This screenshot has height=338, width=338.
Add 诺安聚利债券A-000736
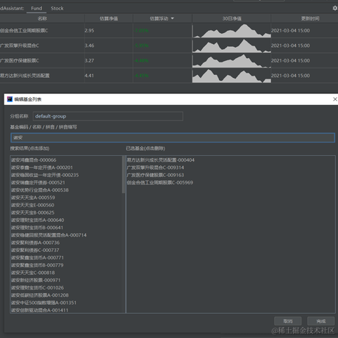point(35,242)
